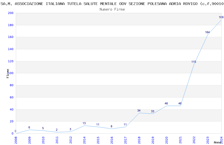Click the data label 6 for 2009
Viewport: 224px width, 145px height.
coord(29,128)
